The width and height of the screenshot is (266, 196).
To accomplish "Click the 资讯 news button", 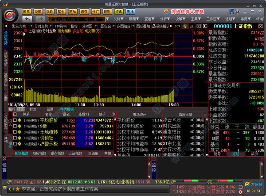I will coord(118,12).
